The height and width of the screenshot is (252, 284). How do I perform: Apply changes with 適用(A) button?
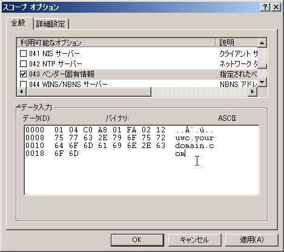pyautogui.click(x=251, y=240)
